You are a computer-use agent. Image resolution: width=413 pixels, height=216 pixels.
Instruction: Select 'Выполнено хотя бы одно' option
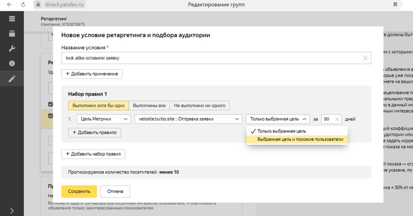pos(98,105)
